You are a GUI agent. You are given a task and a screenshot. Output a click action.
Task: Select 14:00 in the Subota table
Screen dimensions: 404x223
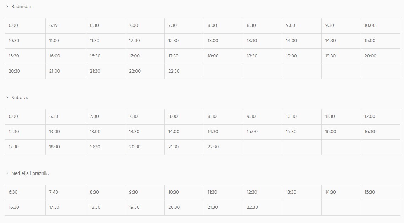click(x=174, y=132)
